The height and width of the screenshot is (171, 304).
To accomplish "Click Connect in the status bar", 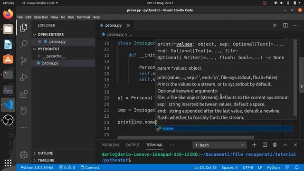I will [x=90, y=167].
